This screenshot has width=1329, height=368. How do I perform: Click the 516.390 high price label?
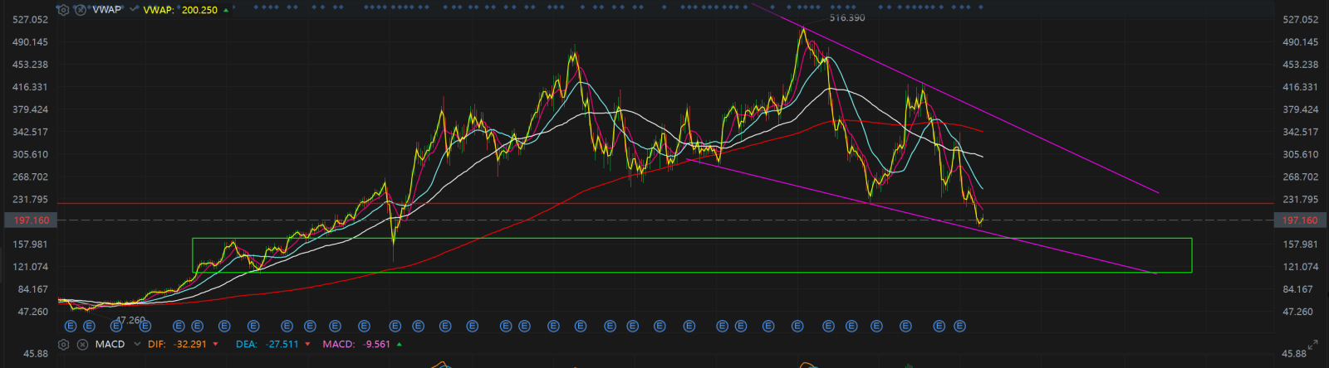(x=846, y=18)
